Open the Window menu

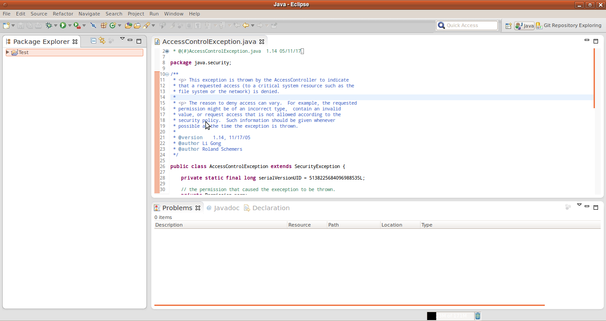173,14
